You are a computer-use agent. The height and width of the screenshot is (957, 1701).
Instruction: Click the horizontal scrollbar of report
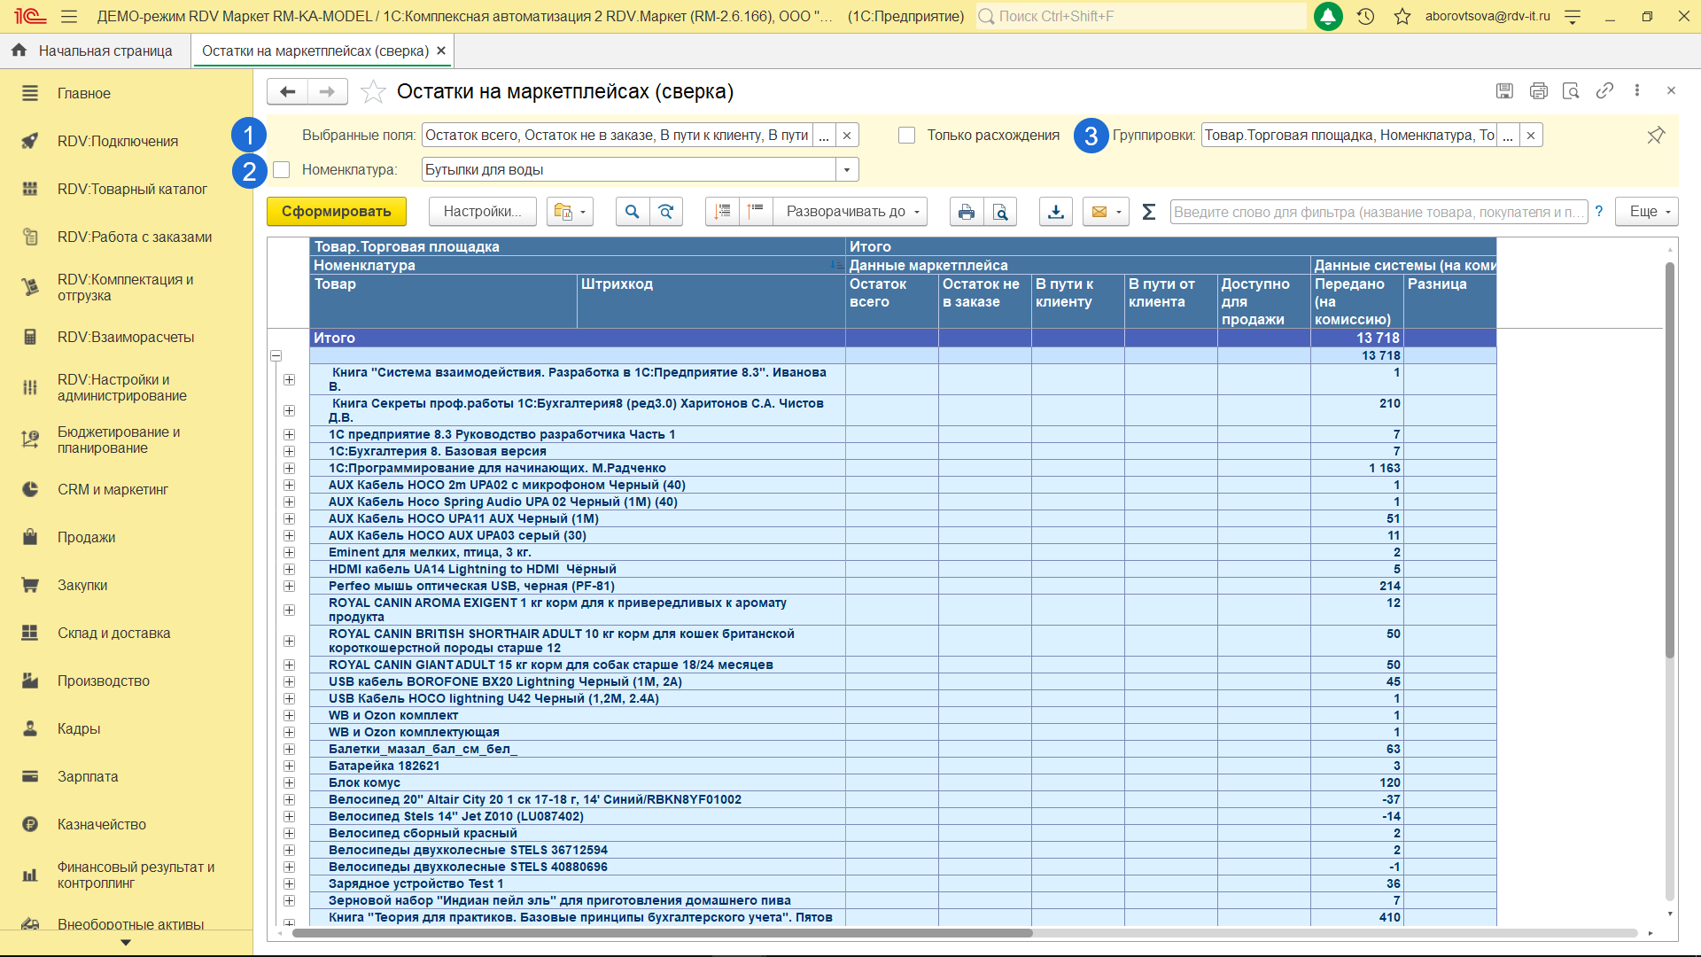[x=663, y=933]
